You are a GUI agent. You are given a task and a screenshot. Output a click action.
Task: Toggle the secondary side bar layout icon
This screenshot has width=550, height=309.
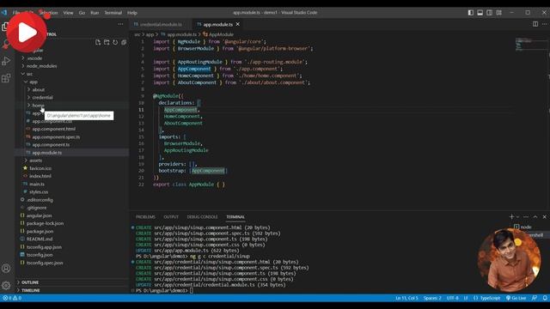[489, 13]
